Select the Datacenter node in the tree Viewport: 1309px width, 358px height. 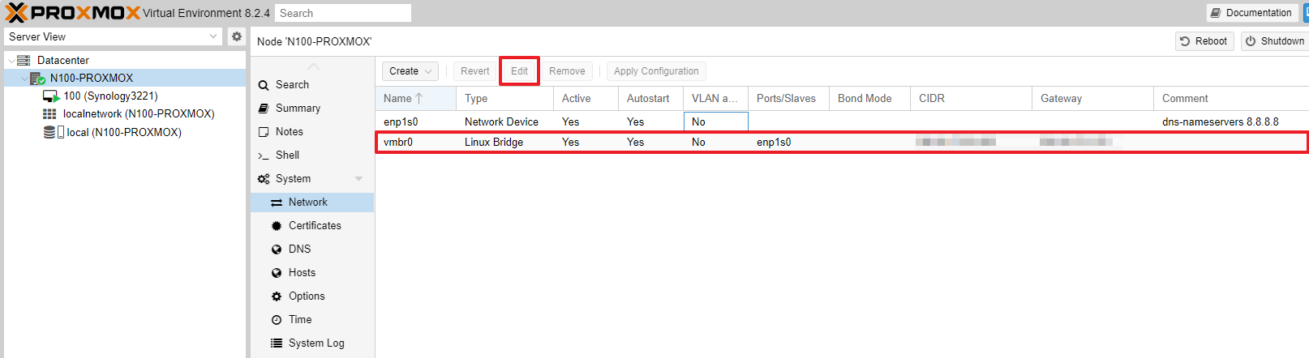point(63,60)
